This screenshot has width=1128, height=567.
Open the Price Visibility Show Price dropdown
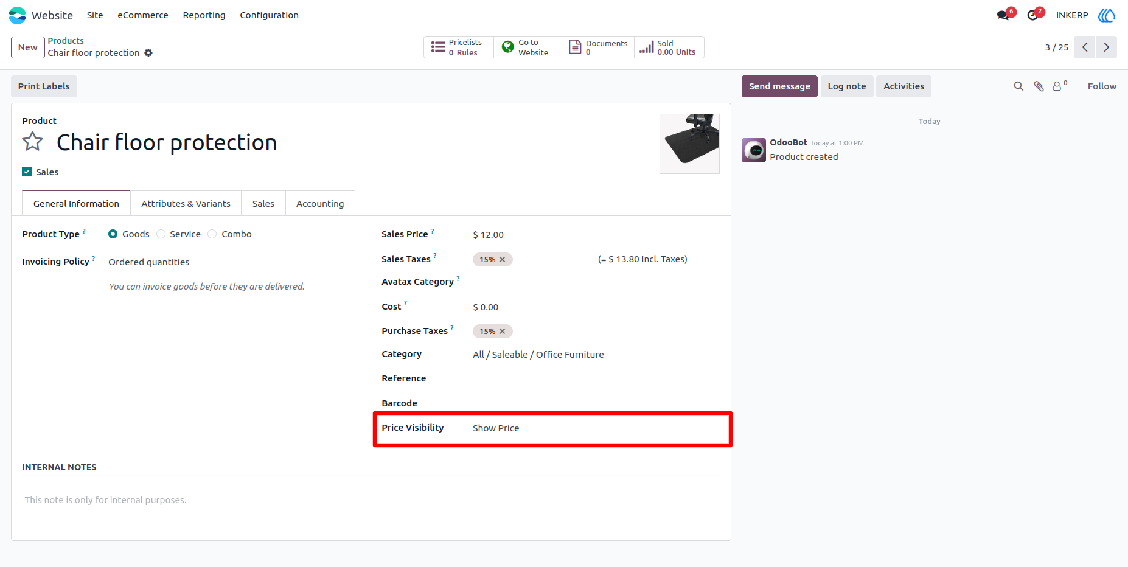tap(596, 428)
